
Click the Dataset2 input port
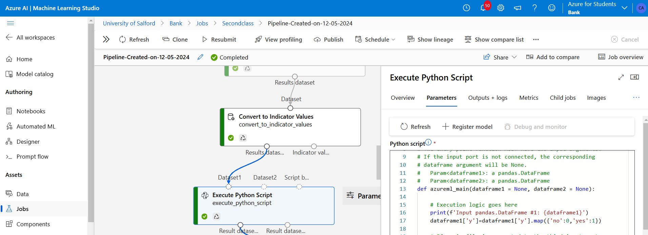pyautogui.click(x=264, y=187)
